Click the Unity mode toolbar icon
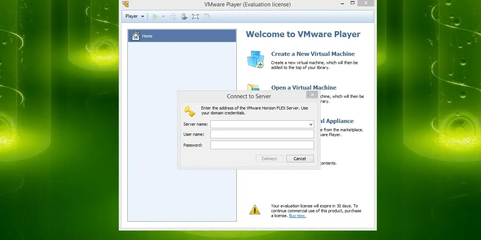Viewport: 481px width, 240px height. 206,16
